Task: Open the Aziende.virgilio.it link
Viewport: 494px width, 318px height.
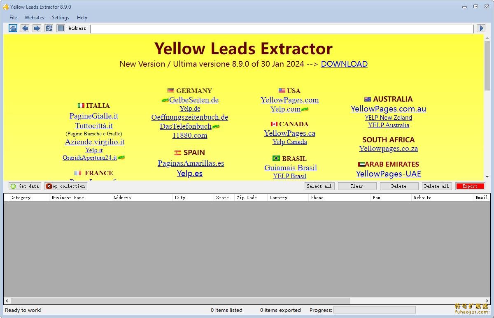Action: (94, 142)
